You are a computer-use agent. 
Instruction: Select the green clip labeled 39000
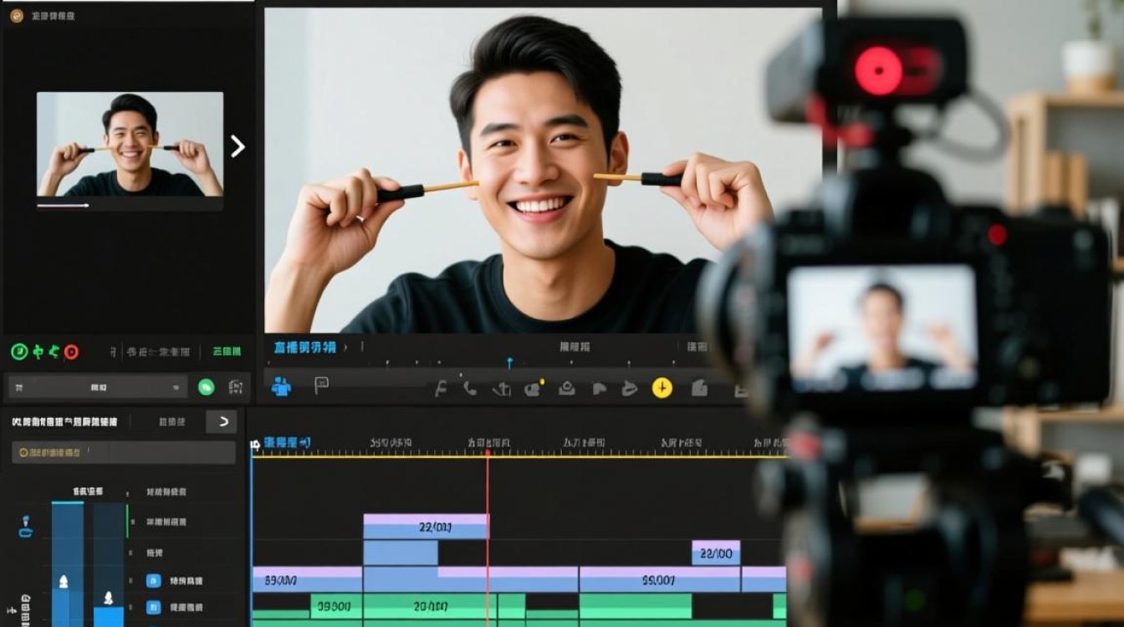click(335, 606)
